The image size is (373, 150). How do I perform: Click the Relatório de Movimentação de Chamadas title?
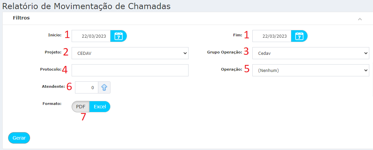click(86, 6)
